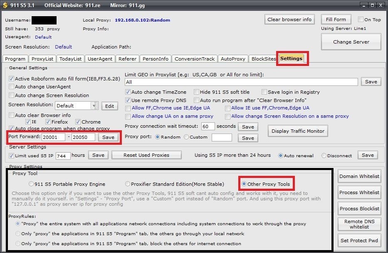
Task: Open the PersonInfo tab
Action: pyautogui.click(x=156, y=59)
